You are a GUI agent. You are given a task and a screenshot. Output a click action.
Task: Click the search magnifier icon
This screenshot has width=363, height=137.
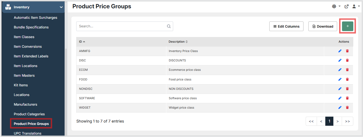pos(169,26)
